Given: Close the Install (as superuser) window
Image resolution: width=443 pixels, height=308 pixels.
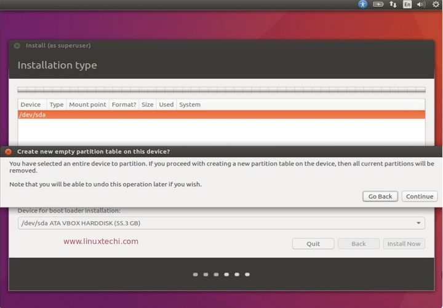Looking at the screenshot, I should [x=17, y=46].
